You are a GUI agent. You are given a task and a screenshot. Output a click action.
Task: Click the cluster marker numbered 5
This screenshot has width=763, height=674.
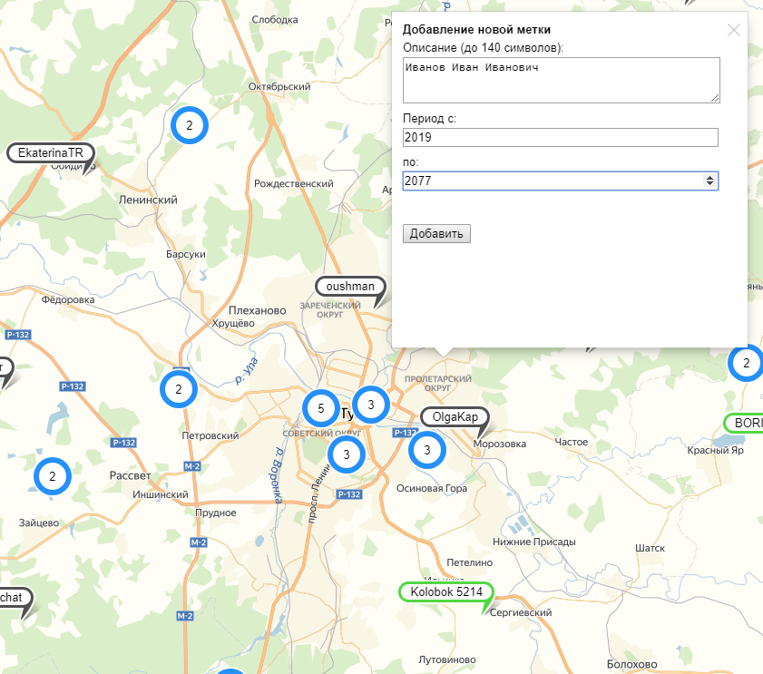[320, 408]
